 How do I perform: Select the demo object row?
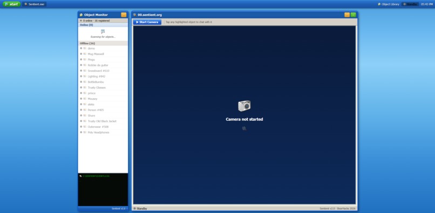[103, 48]
